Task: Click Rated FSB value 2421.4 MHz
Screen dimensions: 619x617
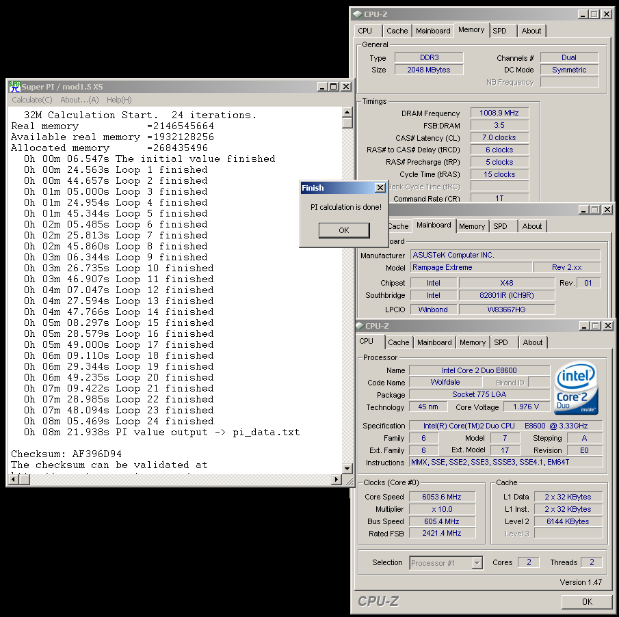Action: coord(442,533)
